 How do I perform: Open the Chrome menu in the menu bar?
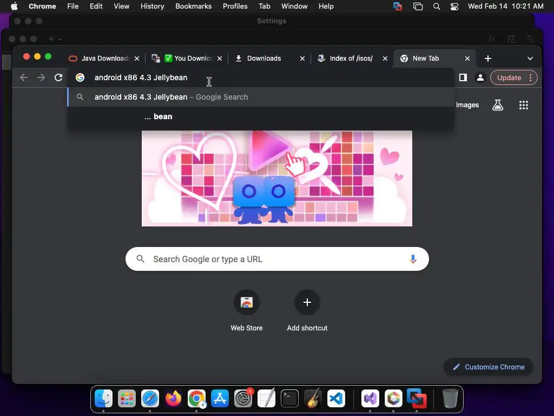click(x=42, y=6)
